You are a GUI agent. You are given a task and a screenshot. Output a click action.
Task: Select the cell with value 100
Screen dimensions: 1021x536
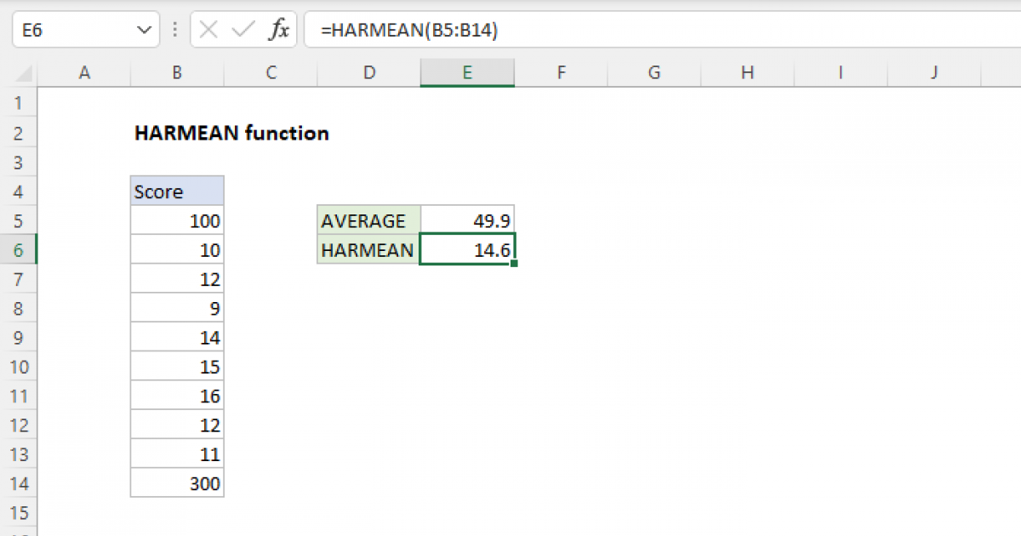tap(176, 220)
